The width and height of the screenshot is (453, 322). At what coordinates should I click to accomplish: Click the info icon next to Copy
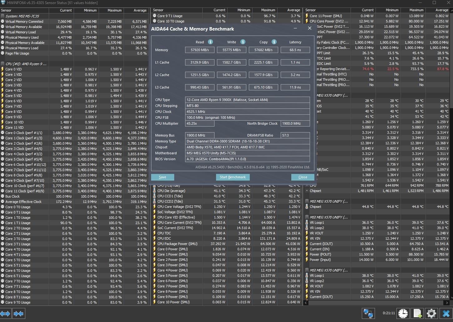tap(274, 42)
